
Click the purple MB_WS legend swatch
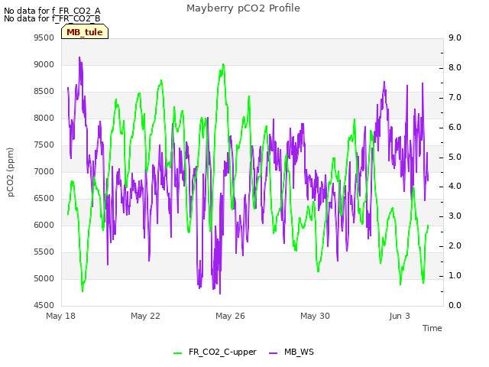[273, 353]
